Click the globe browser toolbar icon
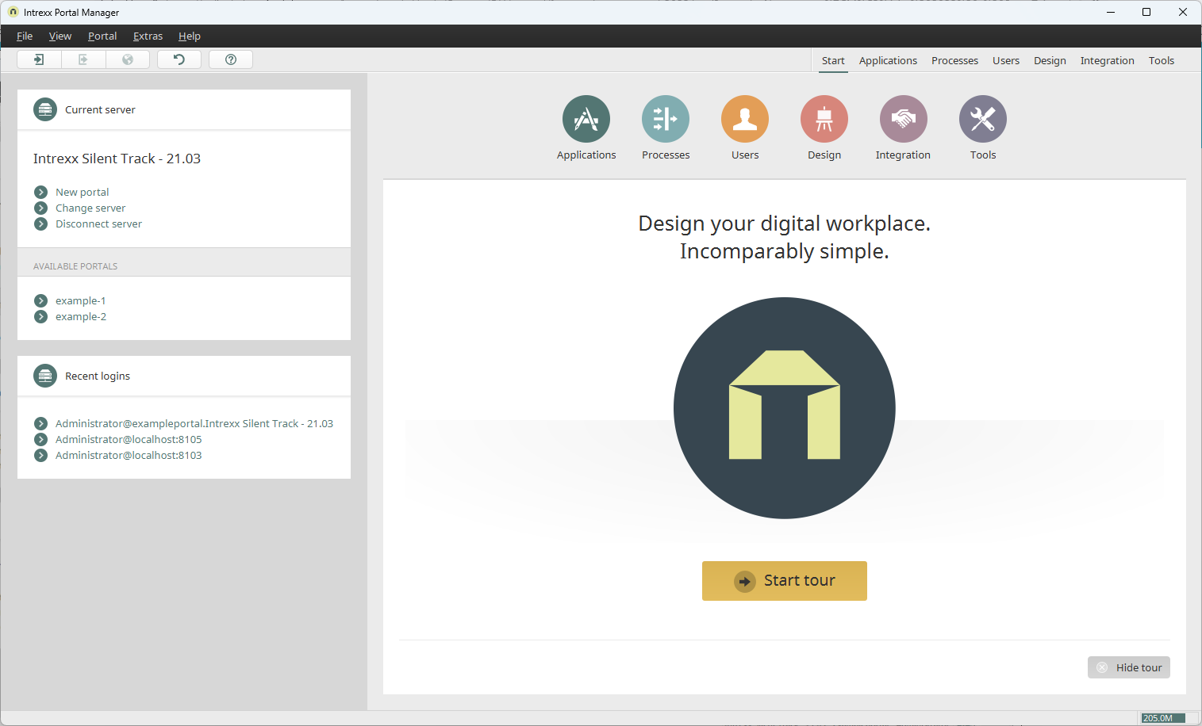The width and height of the screenshot is (1202, 726). (128, 59)
